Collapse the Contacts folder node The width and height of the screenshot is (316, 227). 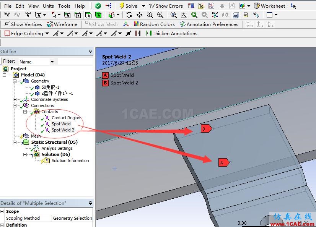pyautogui.click(x=25, y=112)
